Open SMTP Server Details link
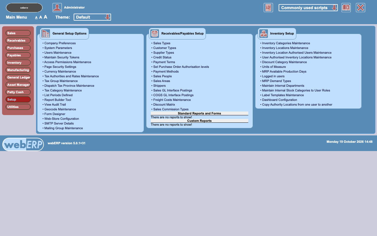This screenshot has width=377, height=236. 59,123
